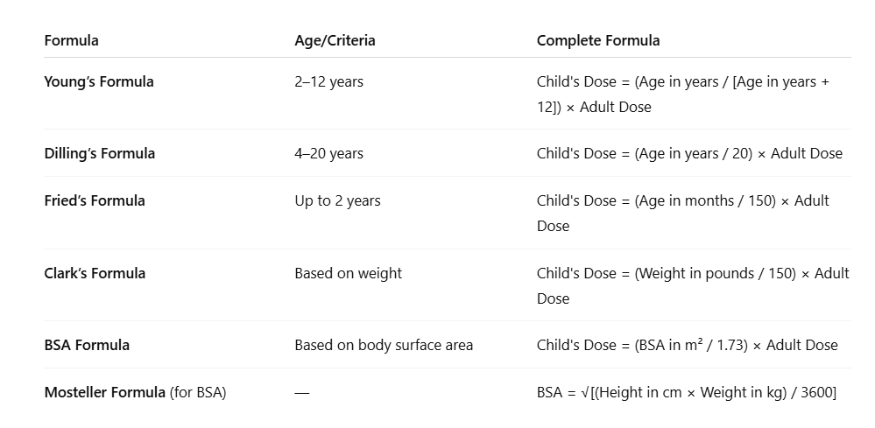Click Clark's formula using Weight in pounds
The width and height of the screenshot is (875, 428).
pyautogui.click(x=693, y=286)
